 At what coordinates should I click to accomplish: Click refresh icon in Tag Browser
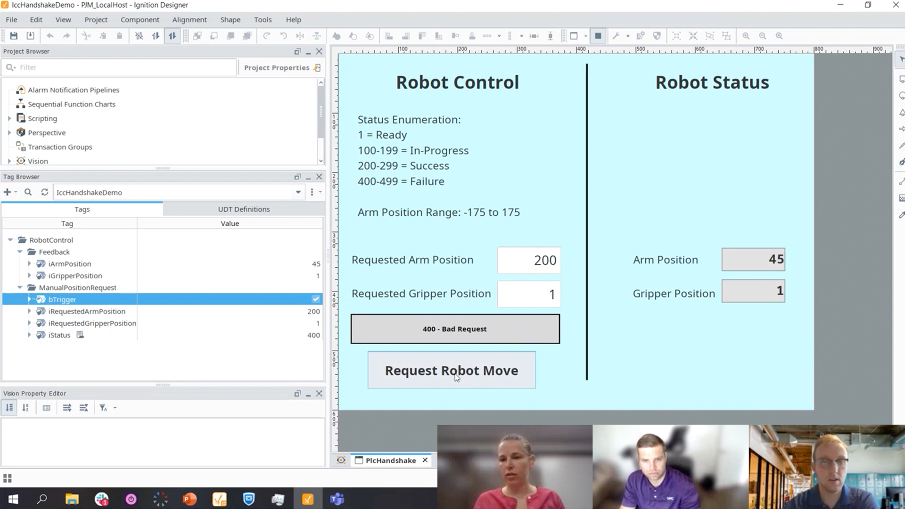click(x=45, y=192)
